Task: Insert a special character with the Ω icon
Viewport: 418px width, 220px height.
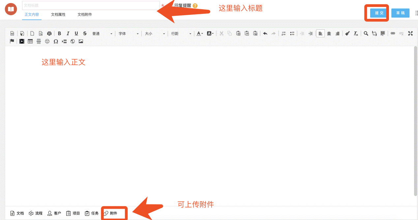Action: 56,41
